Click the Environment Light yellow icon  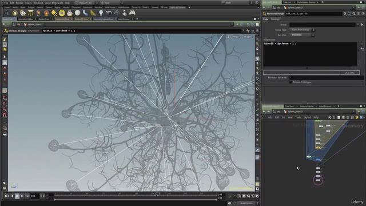click(x=62, y=13)
